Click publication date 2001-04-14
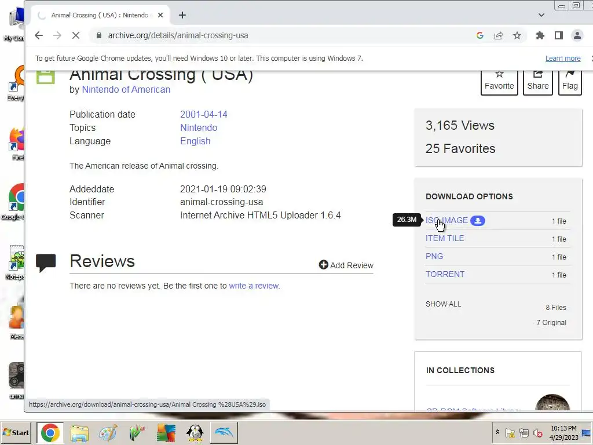Screen dimensions: 593x445 coord(203,114)
